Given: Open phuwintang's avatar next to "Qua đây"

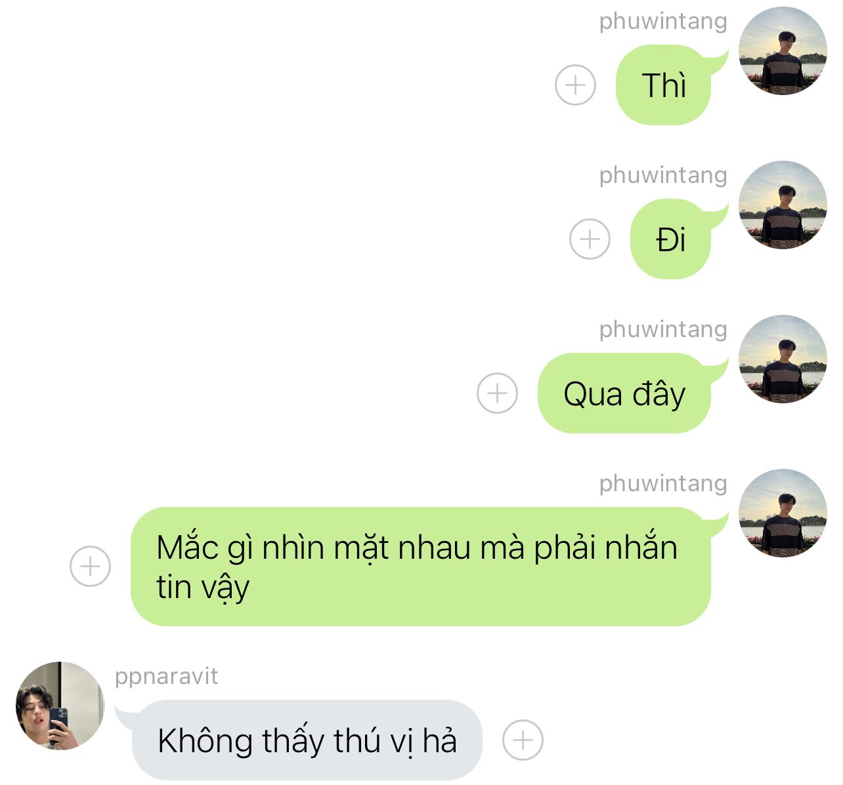Looking at the screenshot, I should 783,359.
